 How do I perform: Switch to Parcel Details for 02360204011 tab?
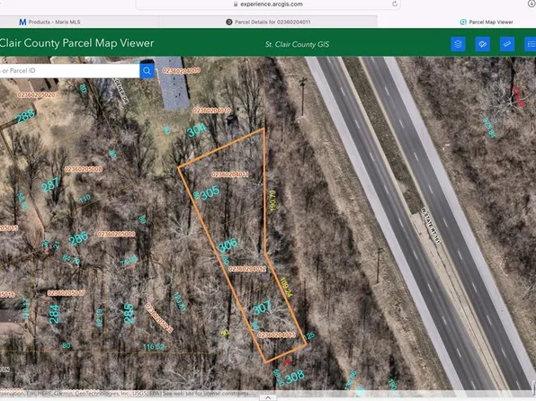click(268, 22)
